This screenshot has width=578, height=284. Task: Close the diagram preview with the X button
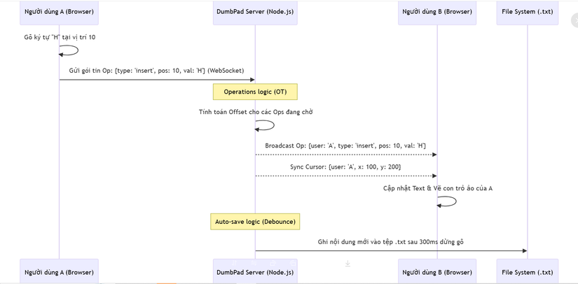click(574, 21)
